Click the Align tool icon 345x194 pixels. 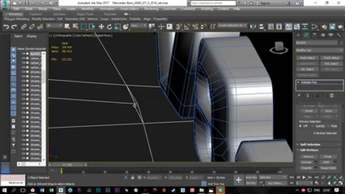[261, 26]
